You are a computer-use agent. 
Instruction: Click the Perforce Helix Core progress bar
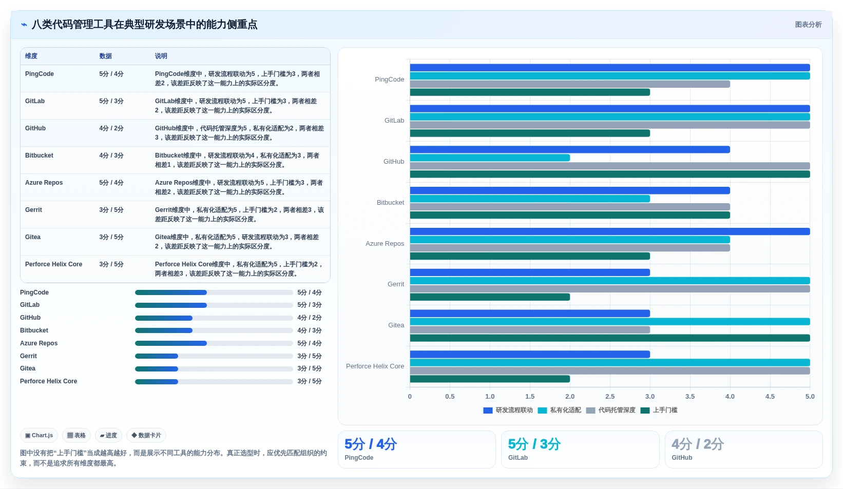pos(214,382)
